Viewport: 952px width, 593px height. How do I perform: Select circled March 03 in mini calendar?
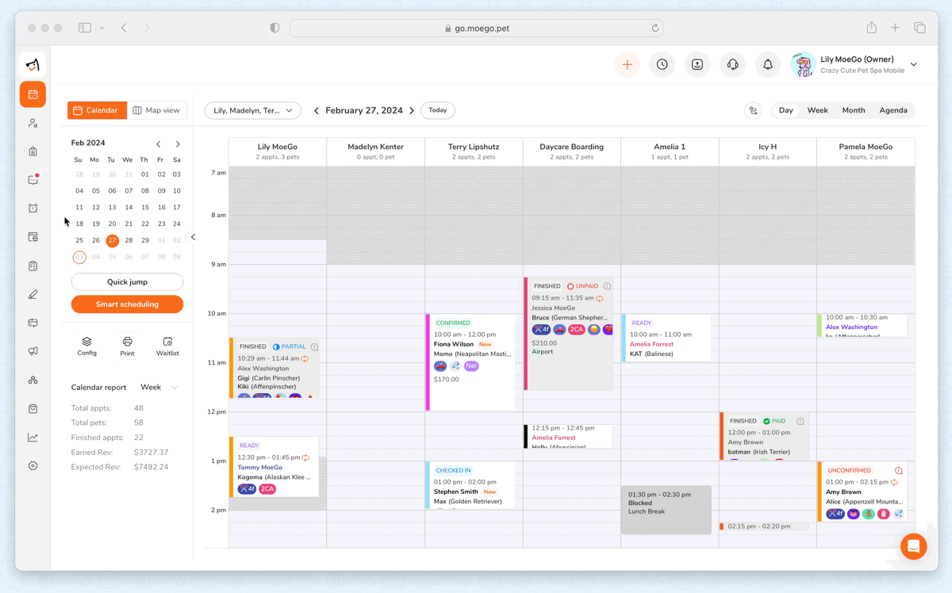click(x=79, y=257)
